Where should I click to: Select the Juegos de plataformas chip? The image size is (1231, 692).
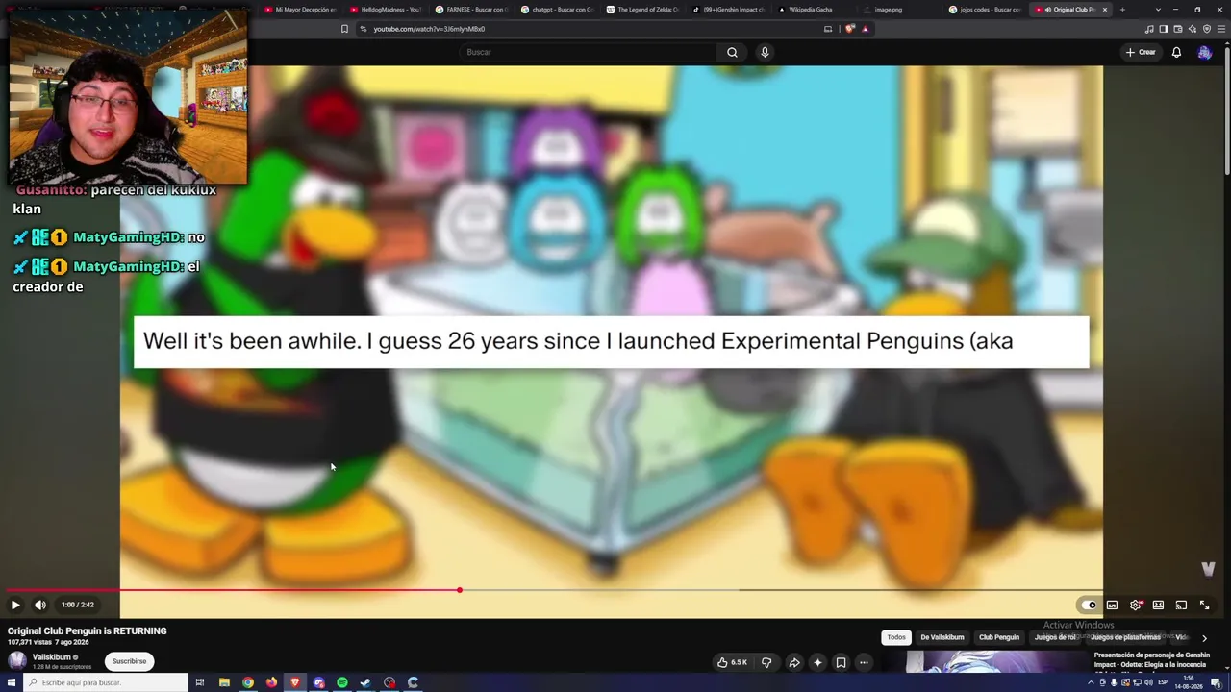[x=1125, y=637]
